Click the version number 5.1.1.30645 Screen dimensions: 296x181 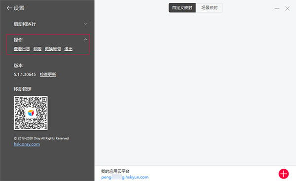pyautogui.click(x=25, y=74)
